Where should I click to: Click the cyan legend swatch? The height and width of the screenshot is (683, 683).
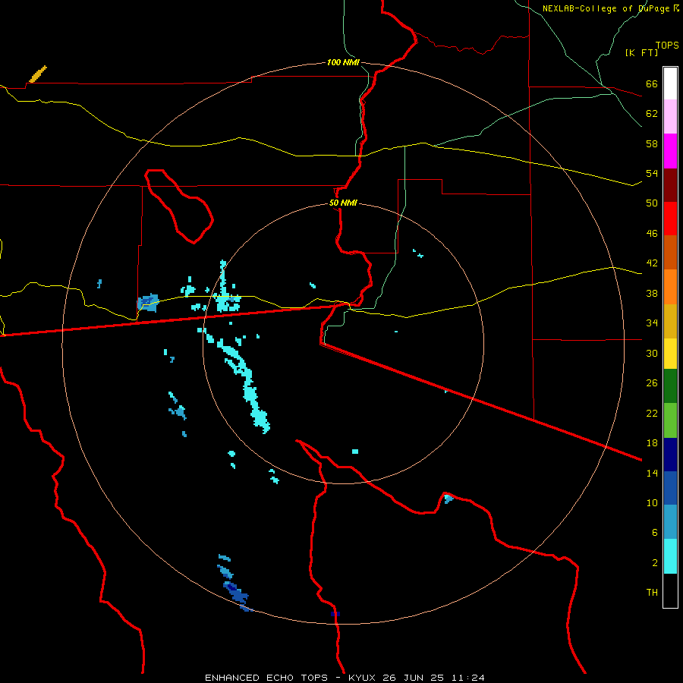(x=670, y=556)
